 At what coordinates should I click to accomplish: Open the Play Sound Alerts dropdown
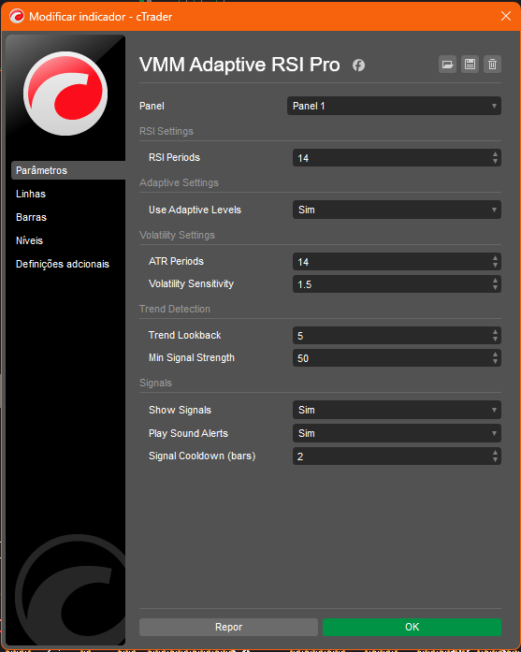[397, 433]
